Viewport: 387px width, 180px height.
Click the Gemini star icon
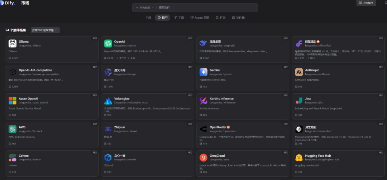point(204,72)
